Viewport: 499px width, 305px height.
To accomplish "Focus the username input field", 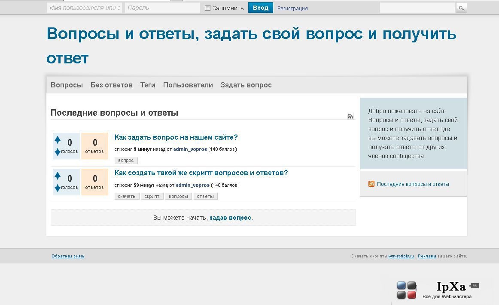I will pyautogui.click(x=84, y=8).
